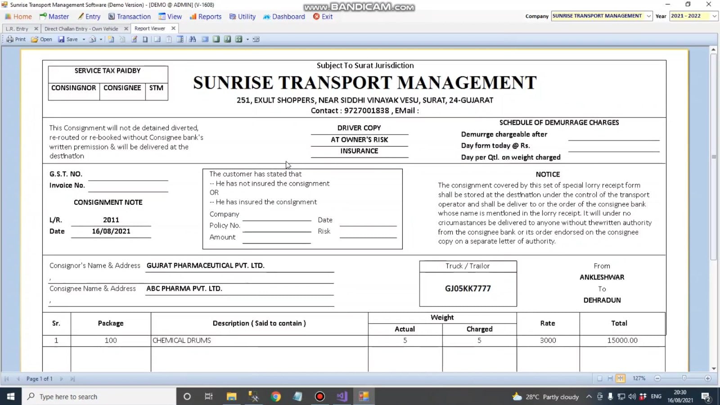The height and width of the screenshot is (405, 720).
Task: Click the scroll up arrow of the report
Action: coord(714,49)
